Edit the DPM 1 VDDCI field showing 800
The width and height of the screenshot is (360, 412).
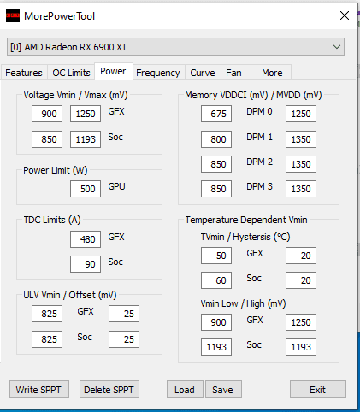(216, 139)
